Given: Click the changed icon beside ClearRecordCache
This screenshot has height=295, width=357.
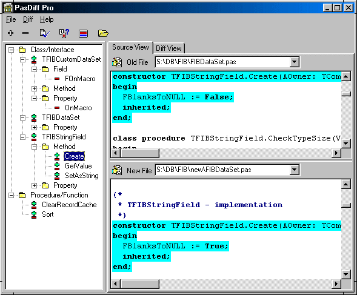Looking at the screenshot, I should point(34,205).
